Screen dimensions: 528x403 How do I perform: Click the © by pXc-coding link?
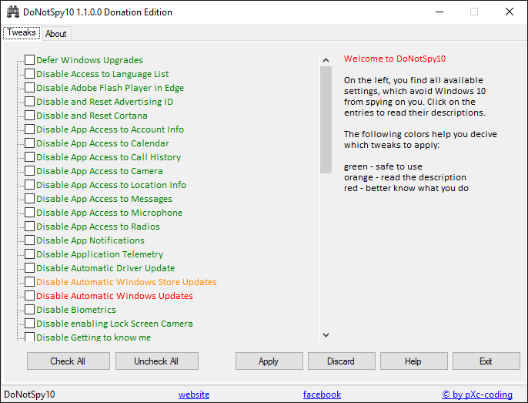477,395
